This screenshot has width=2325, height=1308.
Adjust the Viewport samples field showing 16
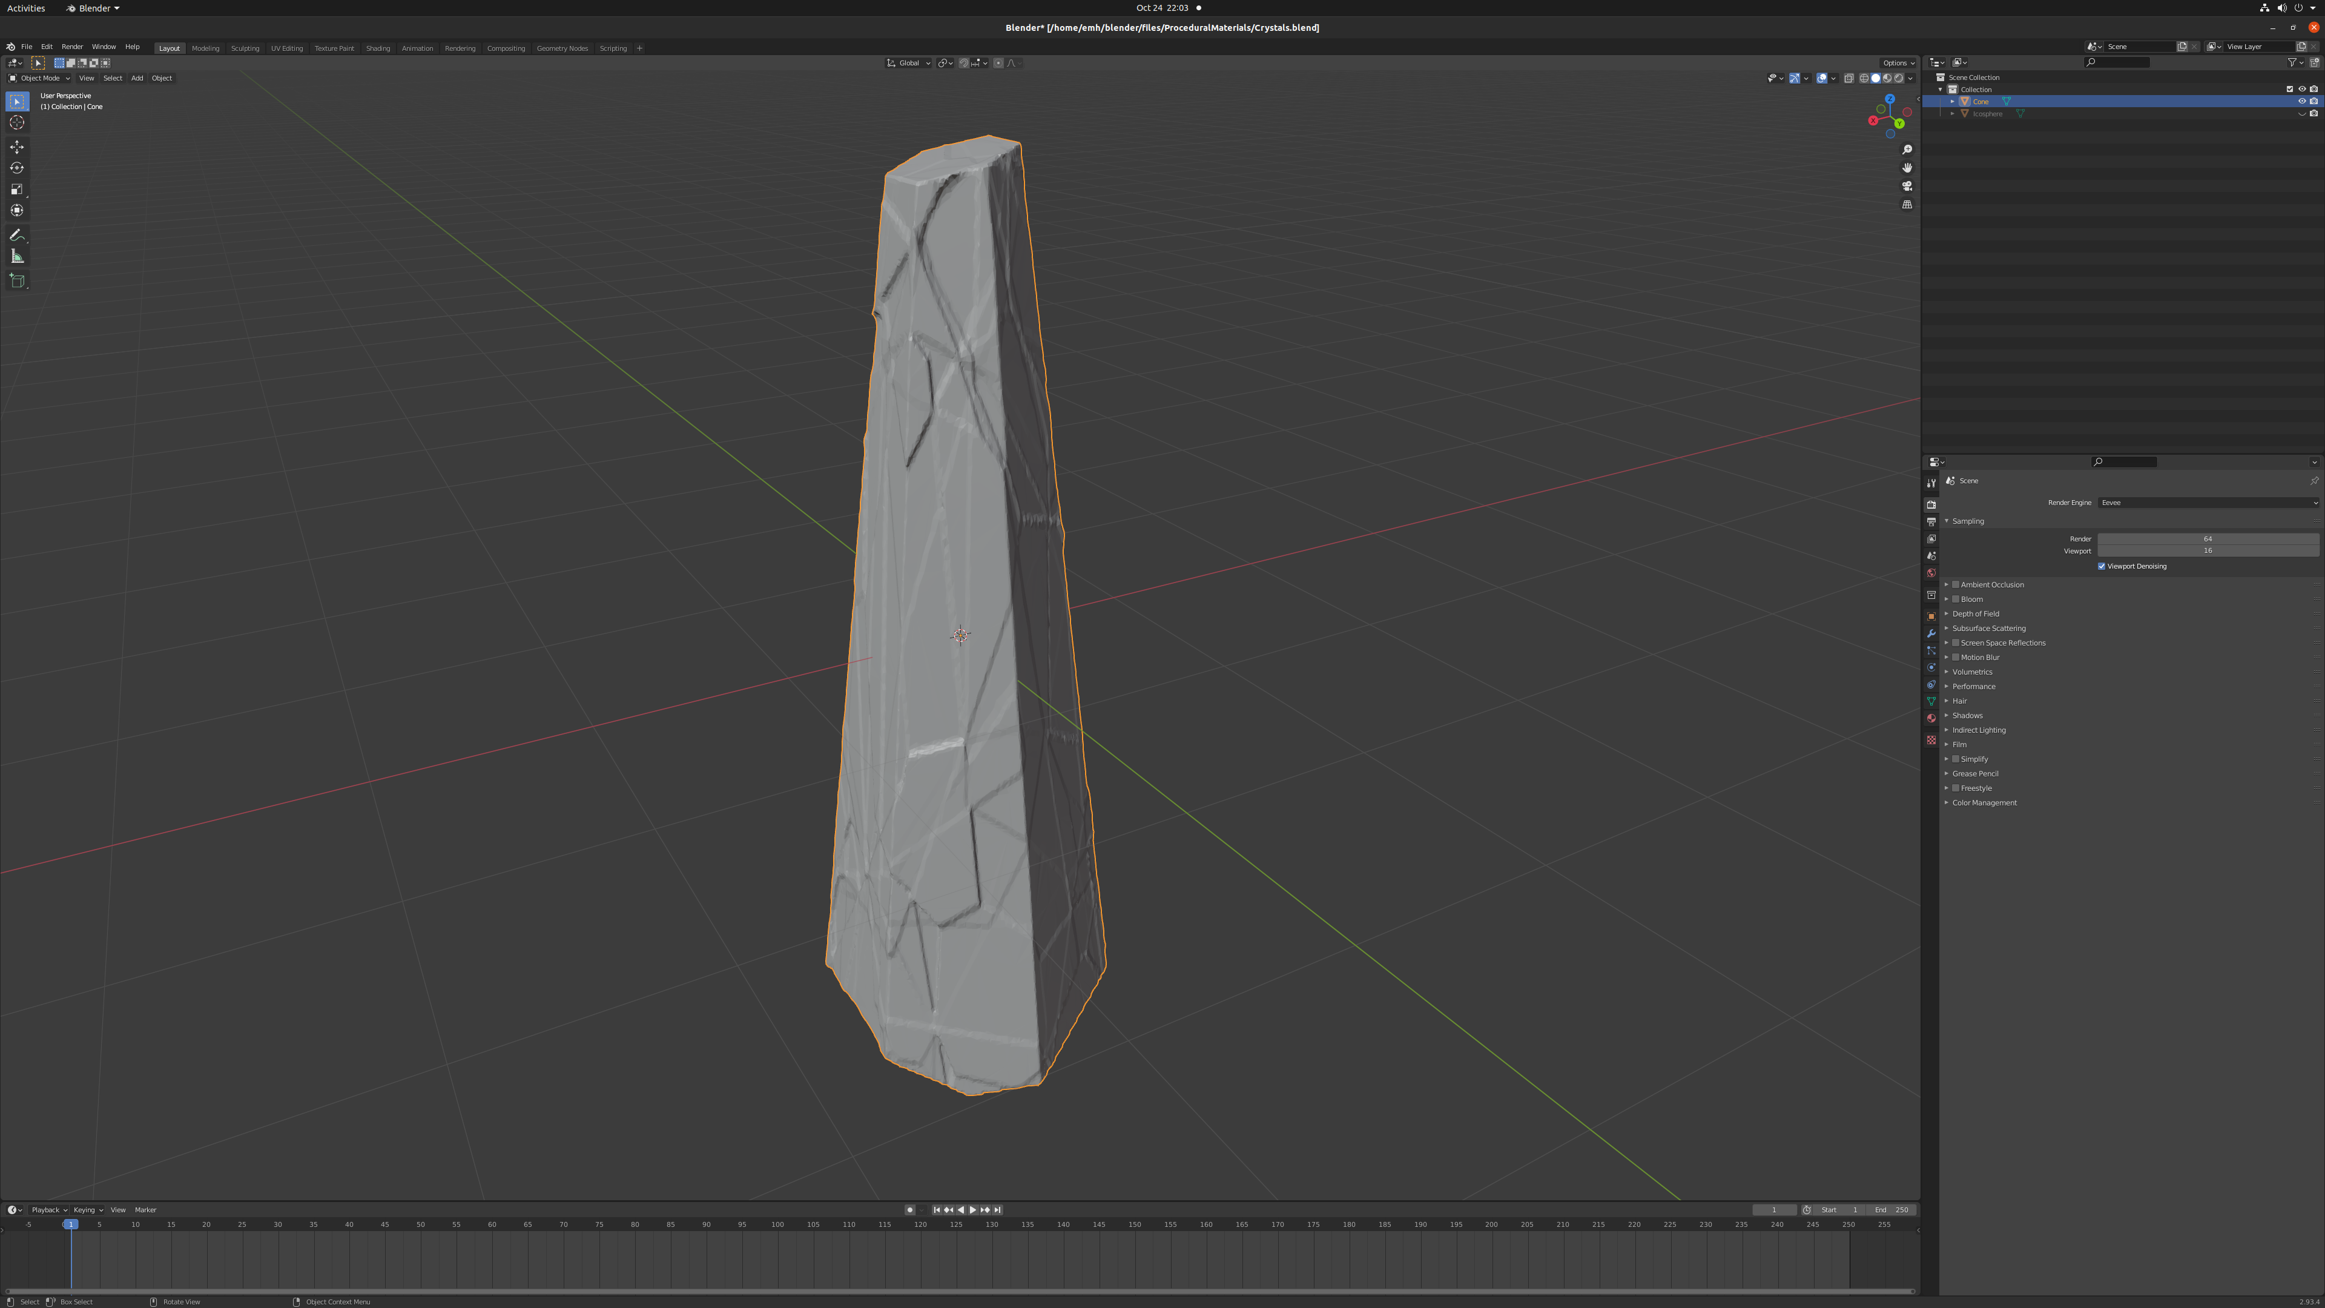[2208, 550]
